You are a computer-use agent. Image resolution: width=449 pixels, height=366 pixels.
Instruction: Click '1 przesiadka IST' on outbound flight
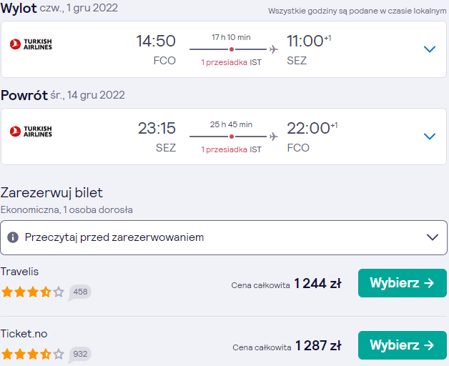coord(231,62)
